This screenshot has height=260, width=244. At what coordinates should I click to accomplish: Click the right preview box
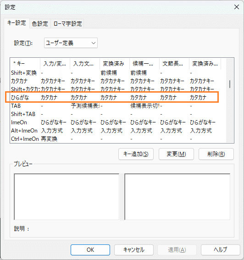click(177, 197)
